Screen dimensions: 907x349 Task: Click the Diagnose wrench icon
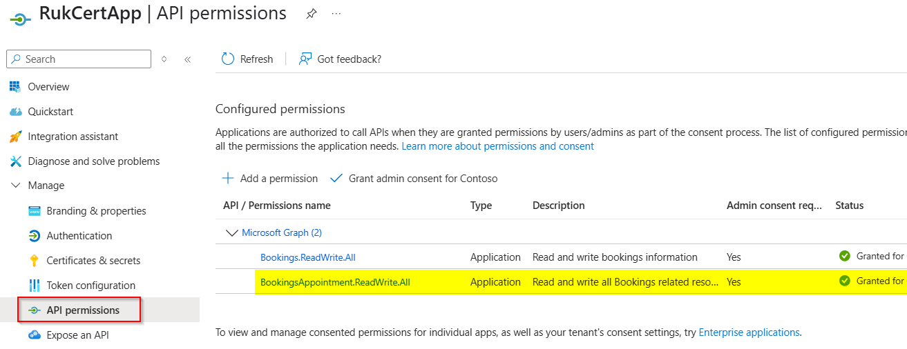15,161
